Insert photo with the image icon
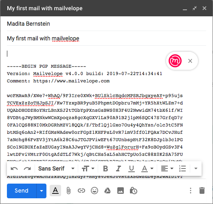The width and height of the screenshot is (213, 204). click(x=121, y=191)
